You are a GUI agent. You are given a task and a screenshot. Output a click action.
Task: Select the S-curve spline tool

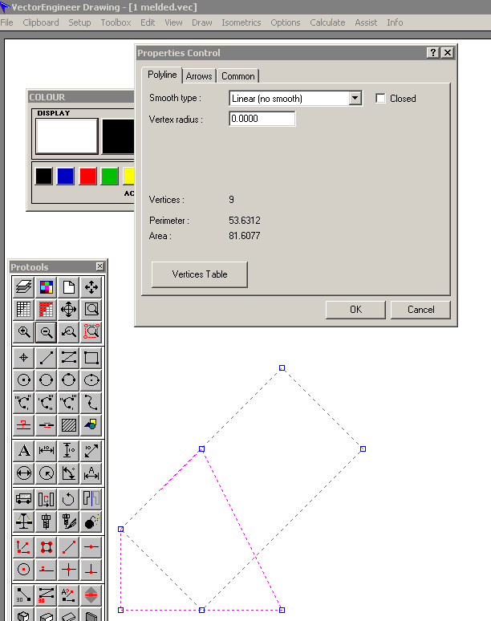(x=91, y=403)
